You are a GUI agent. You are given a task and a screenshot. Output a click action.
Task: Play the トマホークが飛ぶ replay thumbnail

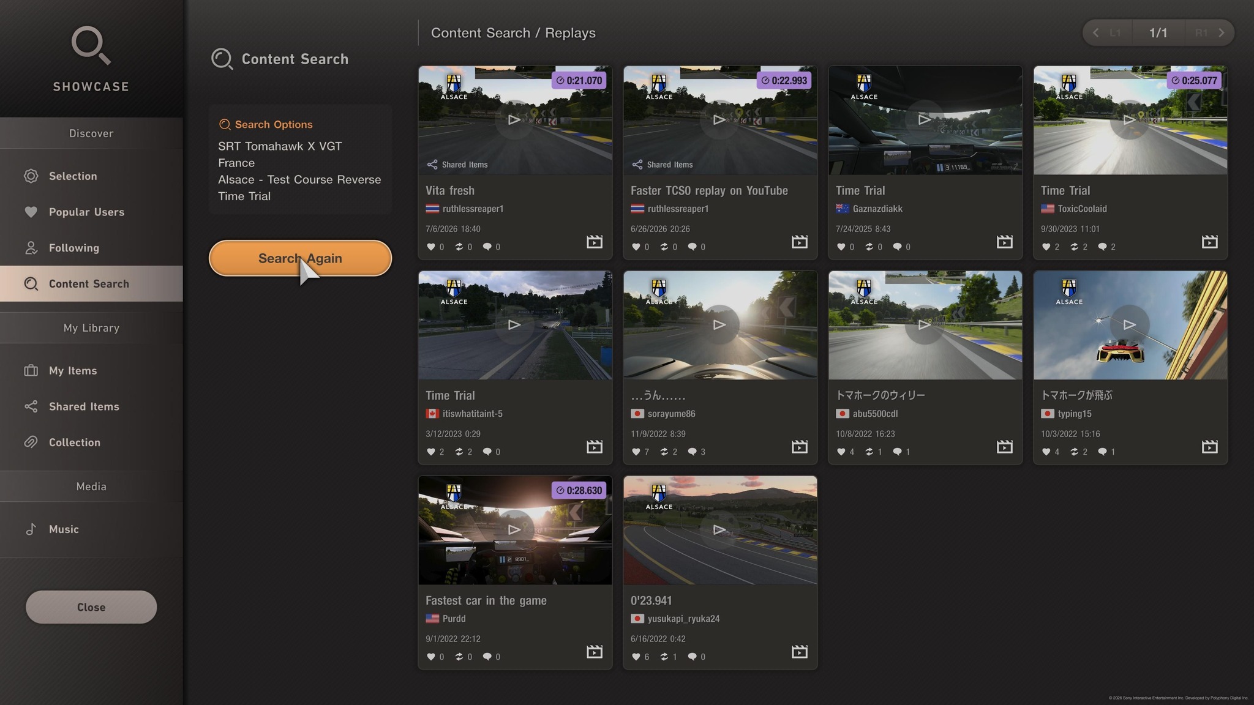(1130, 325)
